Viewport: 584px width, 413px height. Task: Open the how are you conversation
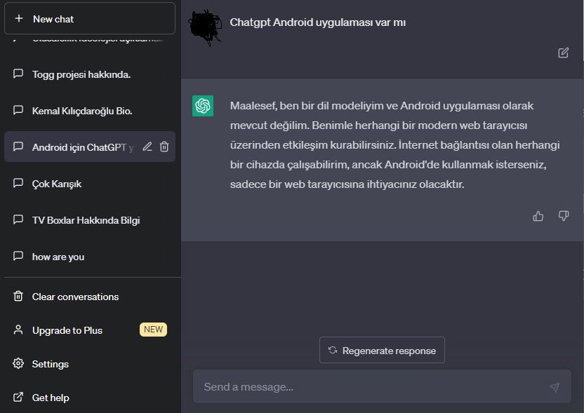pos(90,257)
